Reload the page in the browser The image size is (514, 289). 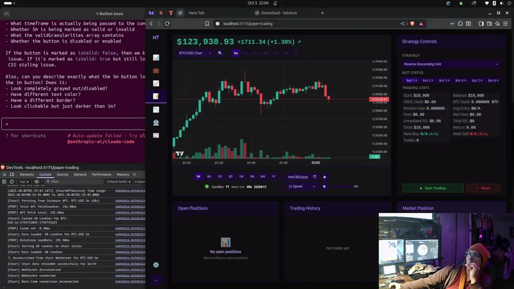pyautogui.click(x=167, y=24)
